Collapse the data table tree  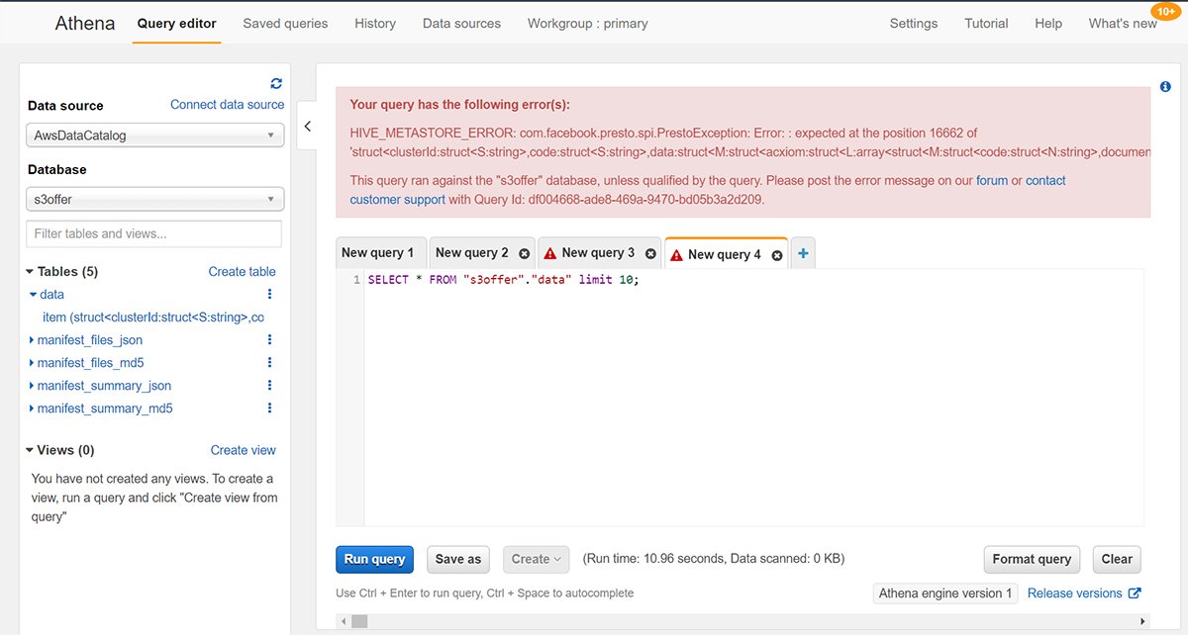33,295
